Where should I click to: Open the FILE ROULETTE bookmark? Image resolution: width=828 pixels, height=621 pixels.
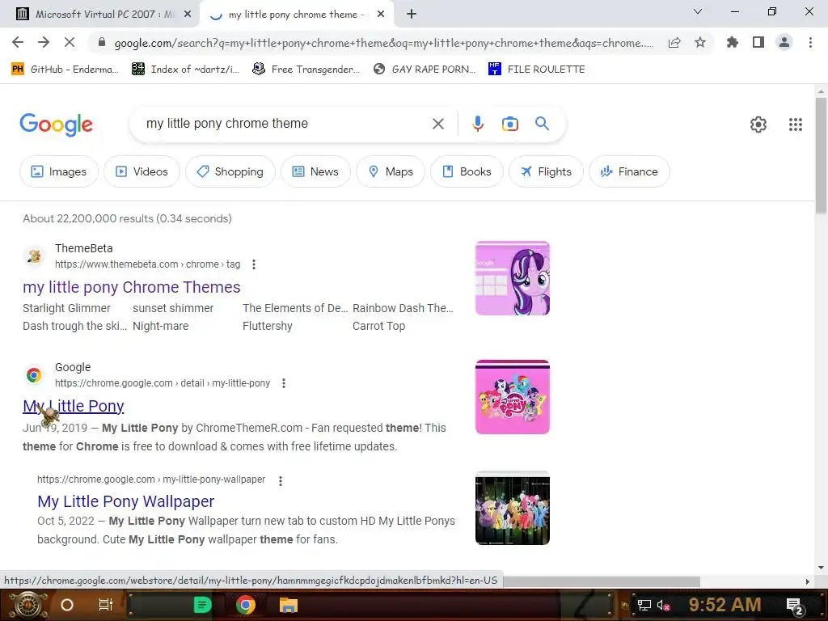537,70
